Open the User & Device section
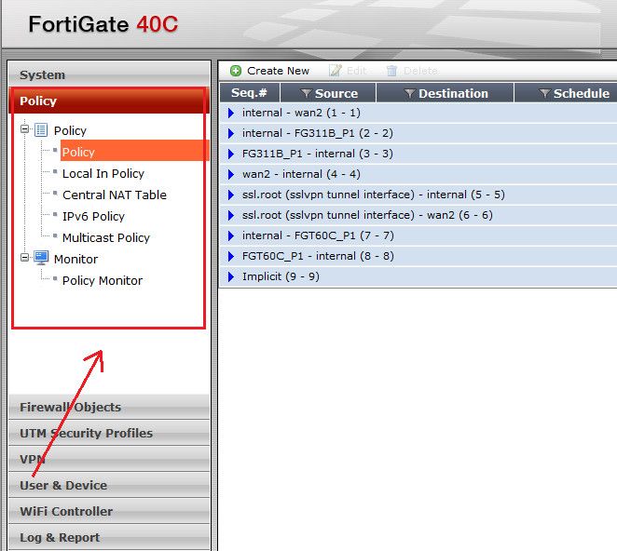This screenshot has width=617, height=551. coord(109,485)
